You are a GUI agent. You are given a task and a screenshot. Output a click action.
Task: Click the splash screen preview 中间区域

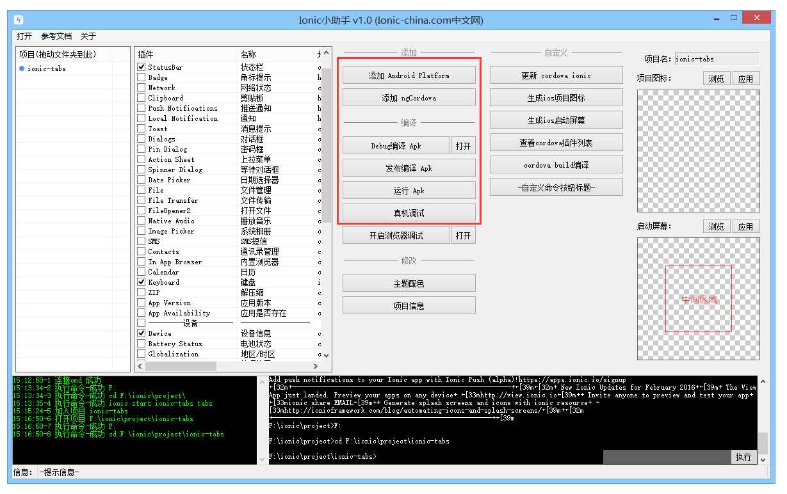tap(699, 299)
